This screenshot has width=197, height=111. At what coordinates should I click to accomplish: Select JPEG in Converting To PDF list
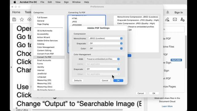pos(74,22)
